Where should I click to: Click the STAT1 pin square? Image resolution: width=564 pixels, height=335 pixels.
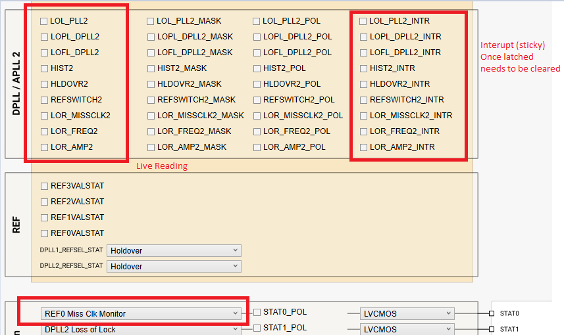[x=492, y=329]
